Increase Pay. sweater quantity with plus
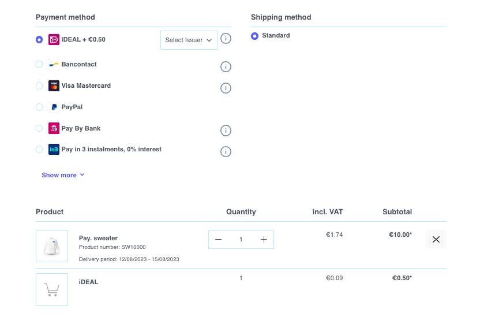The height and width of the screenshot is (320, 484). [x=264, y=239]
